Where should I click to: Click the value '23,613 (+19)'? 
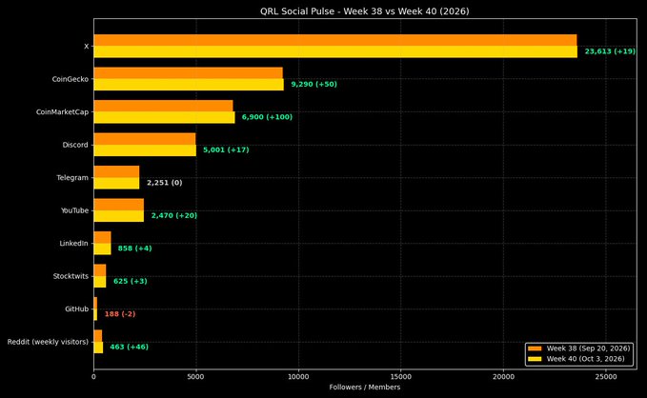pyautogui.click(x=610, y=51)
